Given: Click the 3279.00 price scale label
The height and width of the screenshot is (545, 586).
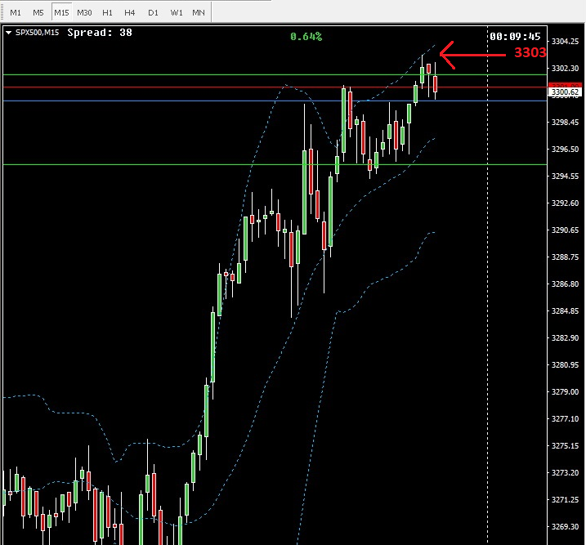Looking at the screenshot, I should tap(565, 392).
